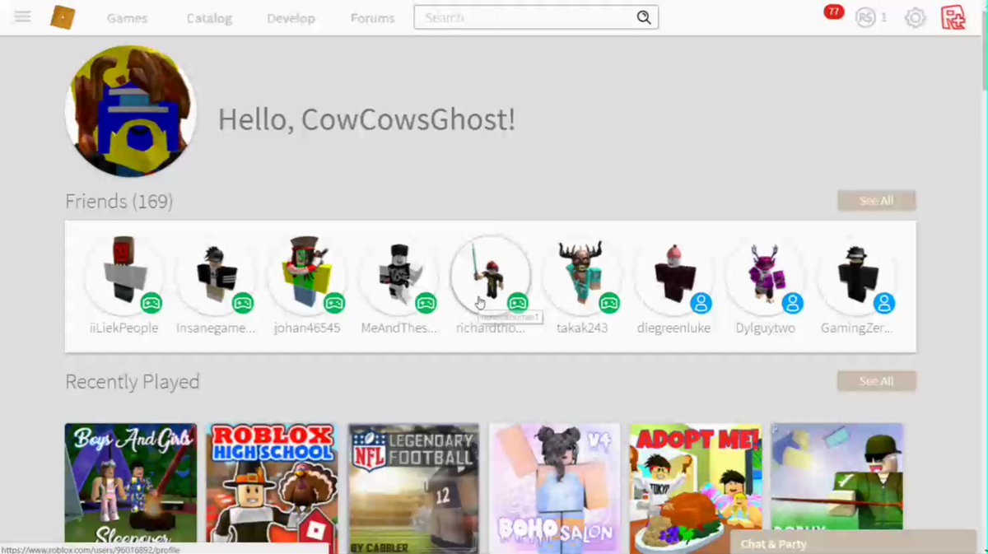Click See All for Recently Played

[x=876, y=381]
